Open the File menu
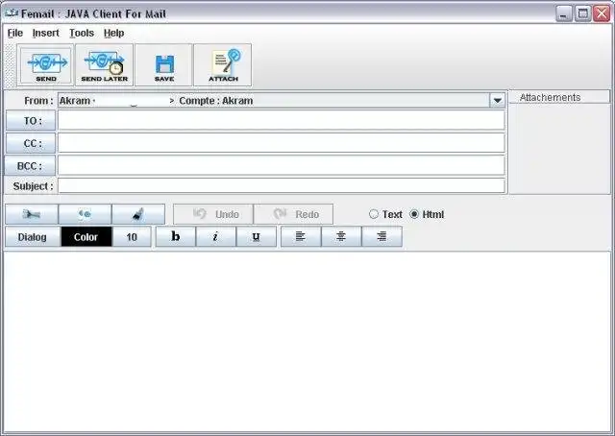Image resolution: width=615 pixels, height=436 pixels. point(15,33)
